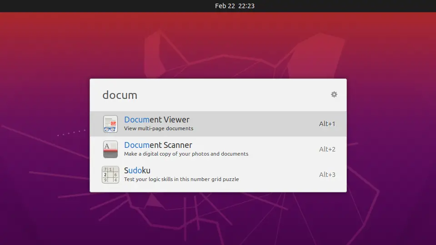Click 'Make a digital copy' description text
This screenshot has width=436, height=245.
(186, 154)
